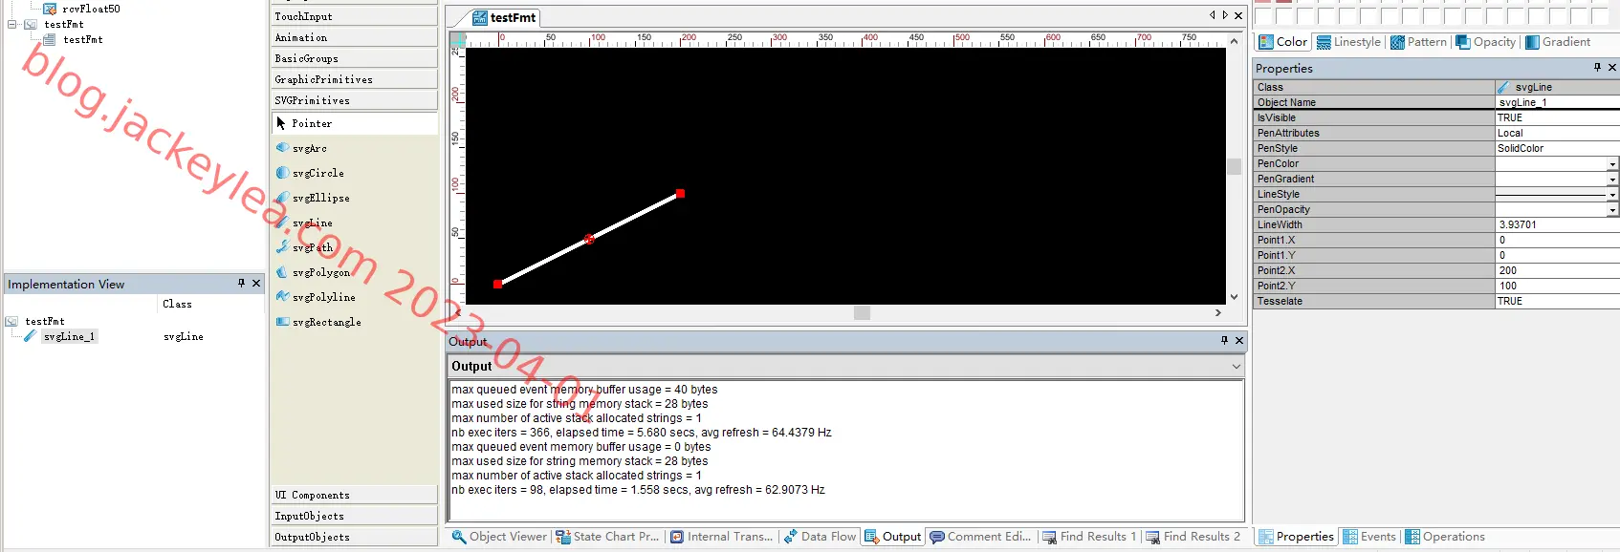This screenshot has height=552, width=1620.
Task: Pin the Implementation View panel
Action: click(x=241, y=283)
